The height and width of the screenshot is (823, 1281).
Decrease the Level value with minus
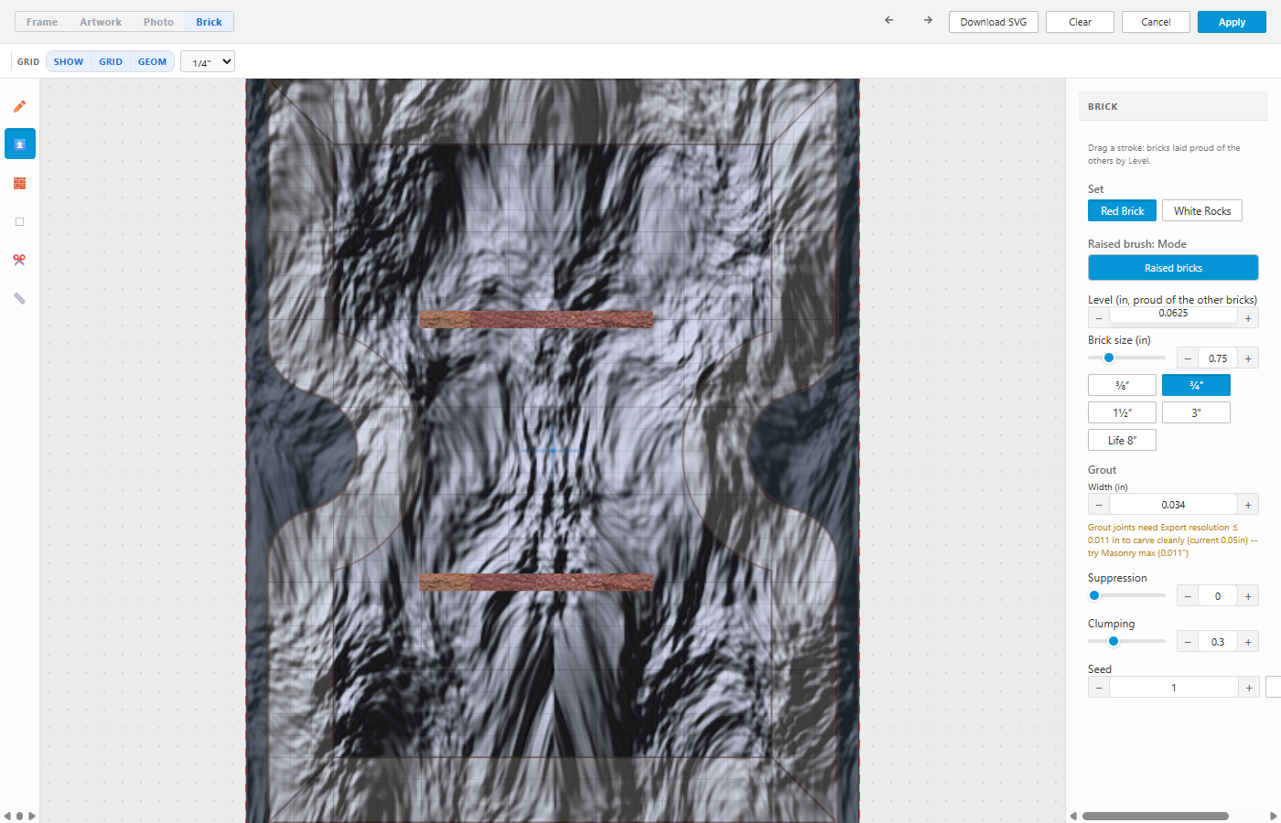point(1099,318)
